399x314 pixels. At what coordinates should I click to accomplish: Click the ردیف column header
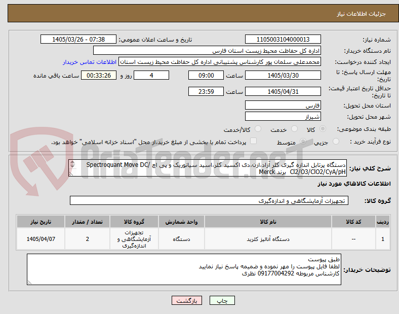tap(383, 222)
